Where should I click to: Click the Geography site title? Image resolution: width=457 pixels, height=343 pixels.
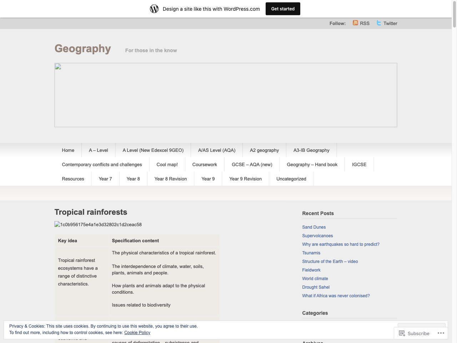point(82,49)
